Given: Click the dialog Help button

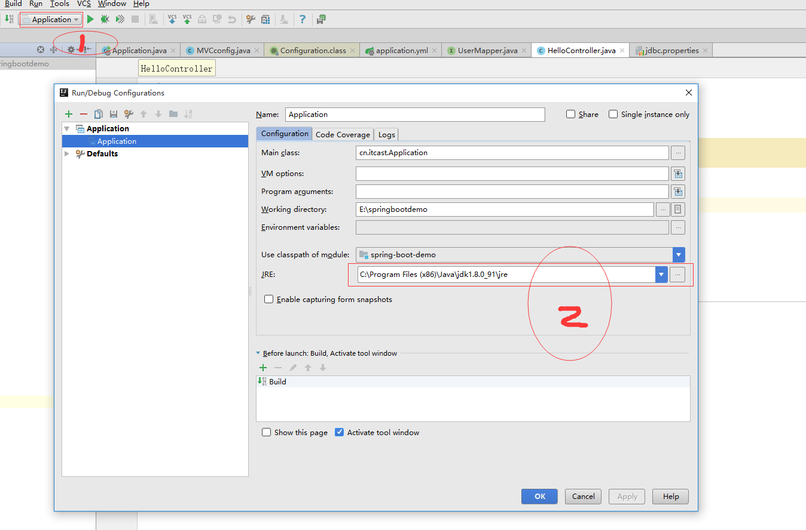Looking at the screenshot, I should click(x=671, y=497).
